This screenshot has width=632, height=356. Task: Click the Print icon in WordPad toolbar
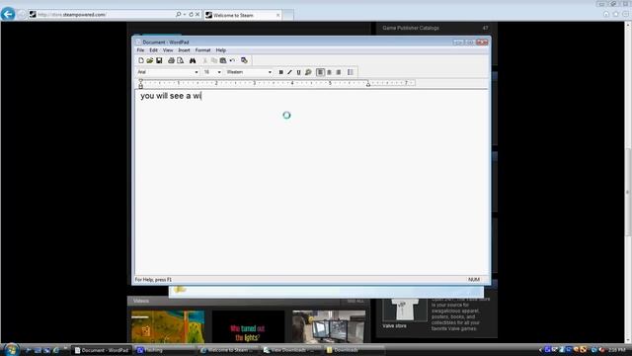(x=171, y=60)
